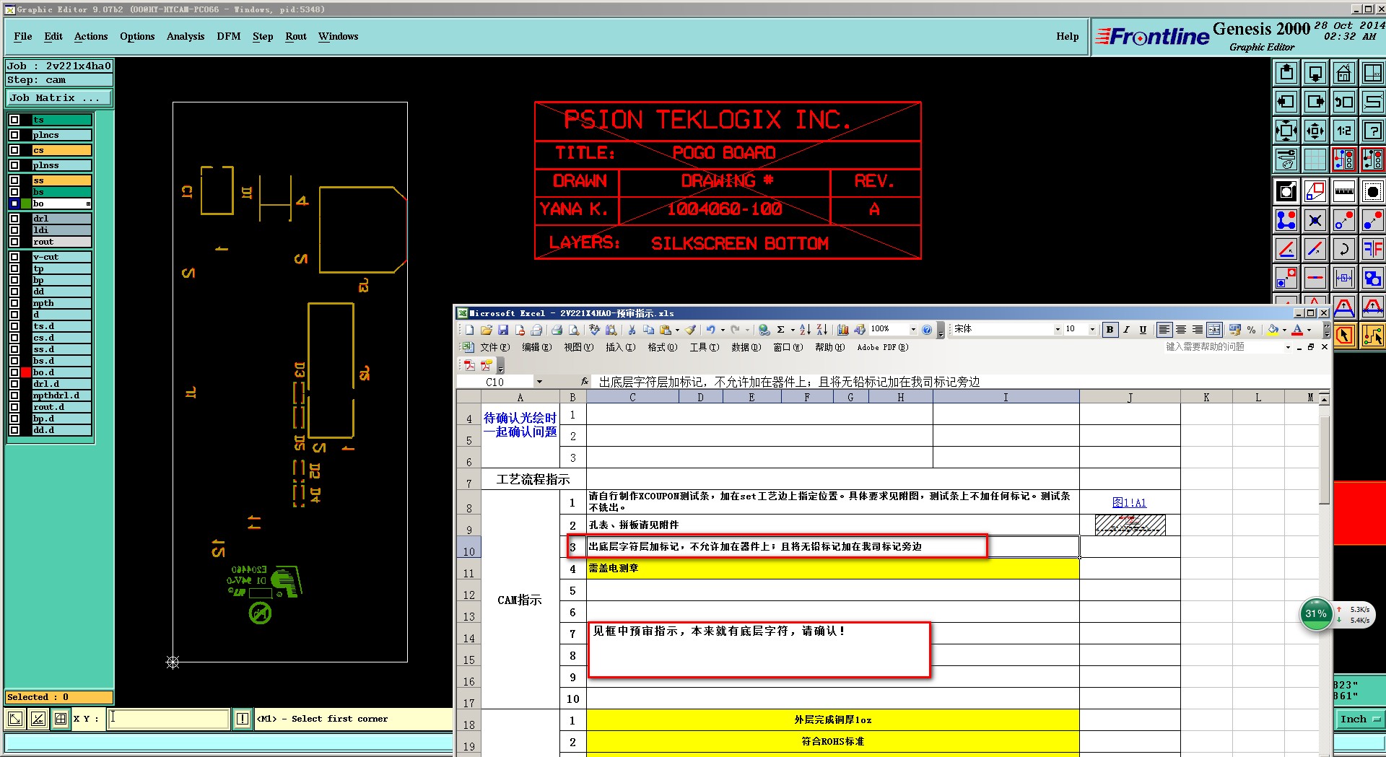Click the pan down icon in Genesis toolbar
The image size is (1386, 757).
(1315, 73)
